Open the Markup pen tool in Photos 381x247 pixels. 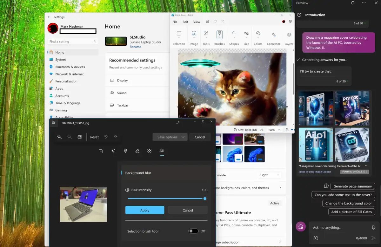pos(137,151)
